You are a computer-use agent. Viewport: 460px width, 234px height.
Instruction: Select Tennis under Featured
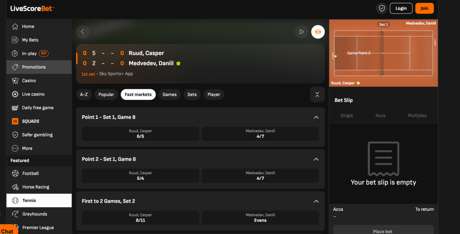pyautogui.click(x=39, y=200)
